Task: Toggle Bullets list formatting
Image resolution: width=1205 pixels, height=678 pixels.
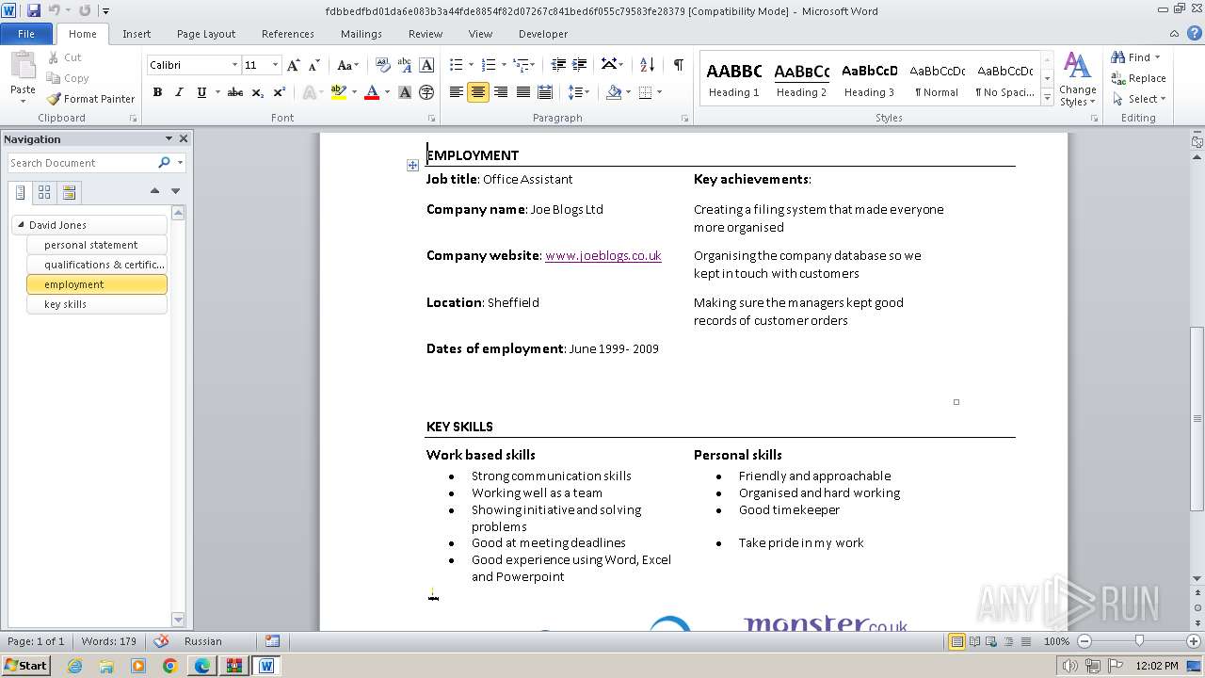Action: (x=457, y=65)
